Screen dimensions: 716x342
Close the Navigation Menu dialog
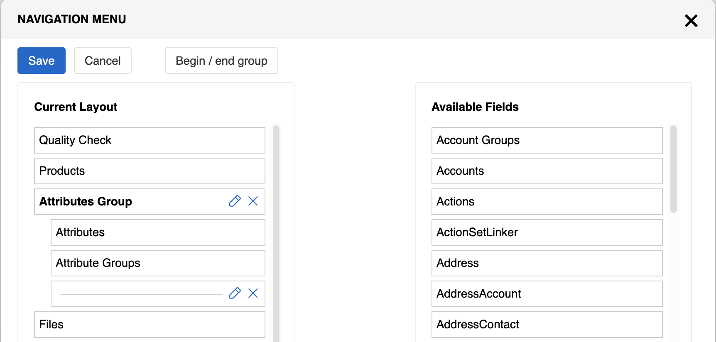coord(691,20)
